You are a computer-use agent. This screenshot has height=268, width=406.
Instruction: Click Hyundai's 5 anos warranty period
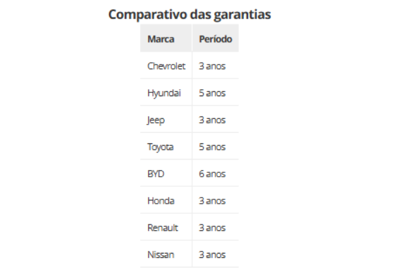(x=212, y=93)
